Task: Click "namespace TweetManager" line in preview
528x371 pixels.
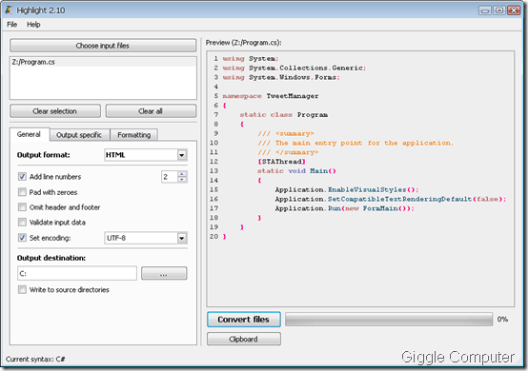Action: click(x=270, y=96)
